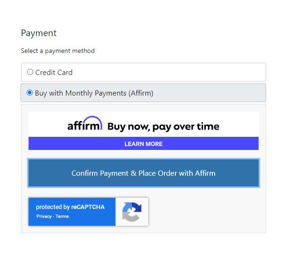Click the purple arc above affirm wordmark
The image size is (290, 253).
92,120
